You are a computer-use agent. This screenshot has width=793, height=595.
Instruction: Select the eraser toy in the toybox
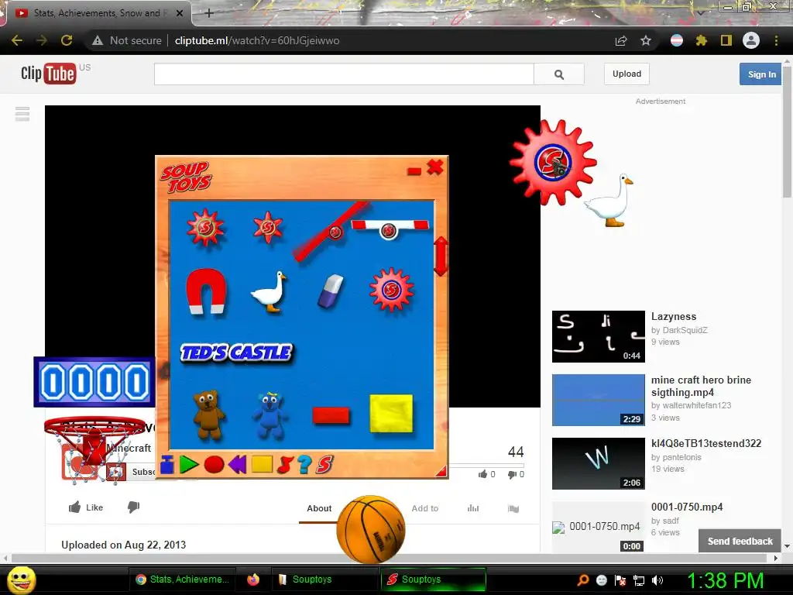point(331,291)
